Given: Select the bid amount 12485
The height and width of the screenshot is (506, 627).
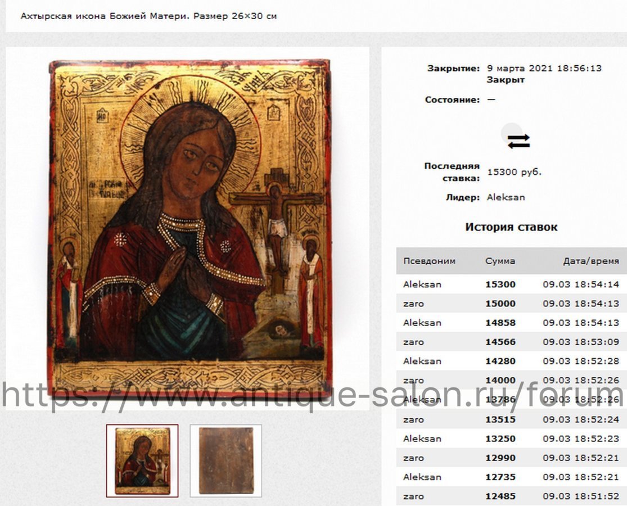Looking at the screenshot, I should (x=500, y=496).
